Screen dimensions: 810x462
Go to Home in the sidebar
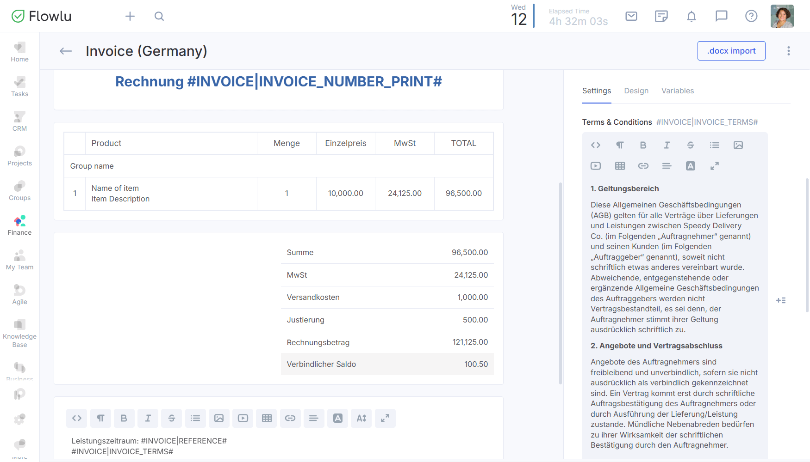[x=19, y=52]
